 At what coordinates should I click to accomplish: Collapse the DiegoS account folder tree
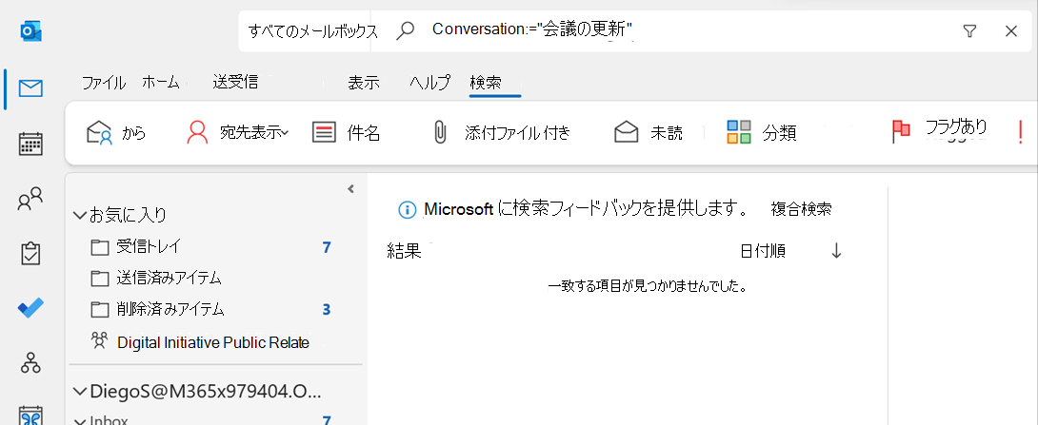pos(81,392)
